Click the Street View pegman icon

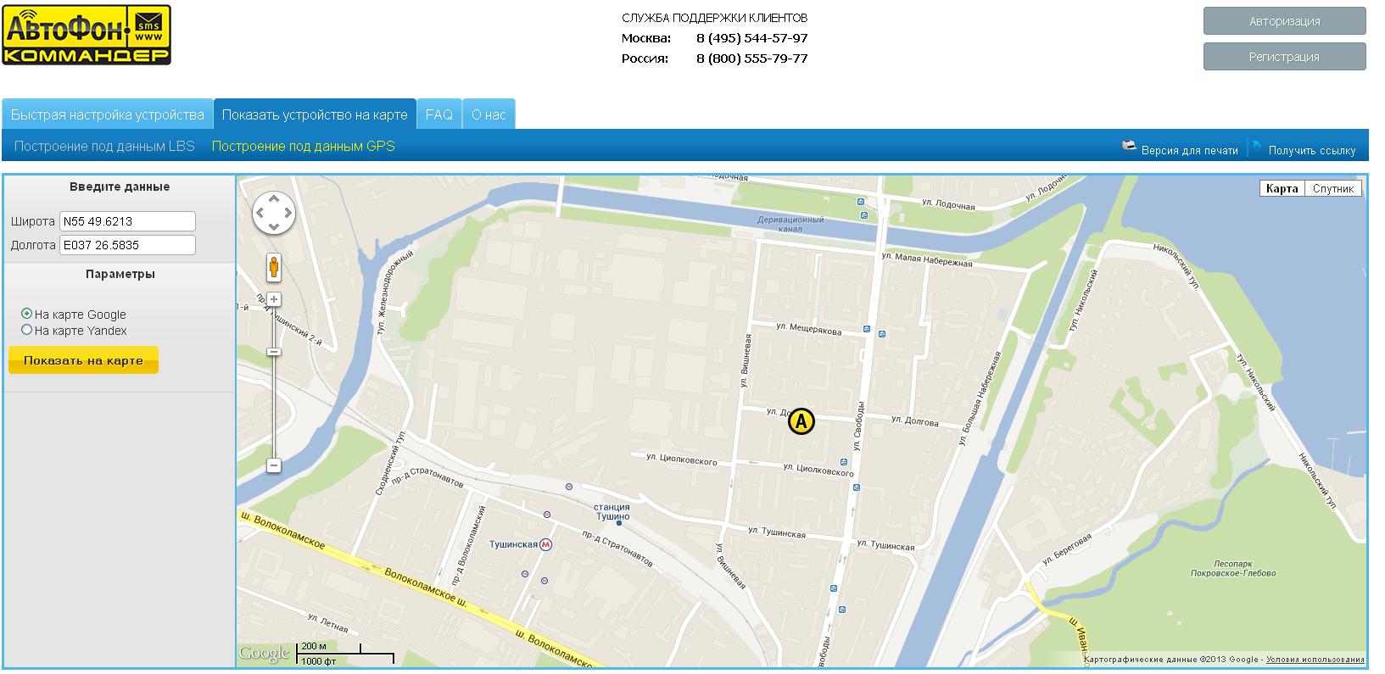[x=273, y=267]
